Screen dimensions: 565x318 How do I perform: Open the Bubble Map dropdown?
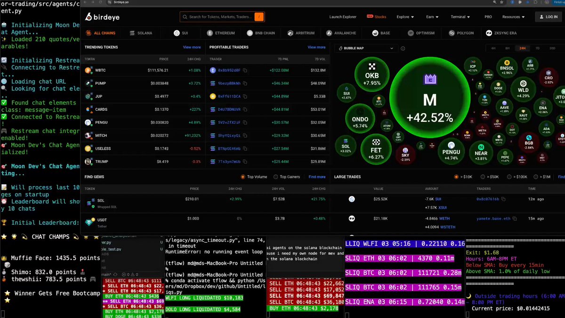pos(366,48)
